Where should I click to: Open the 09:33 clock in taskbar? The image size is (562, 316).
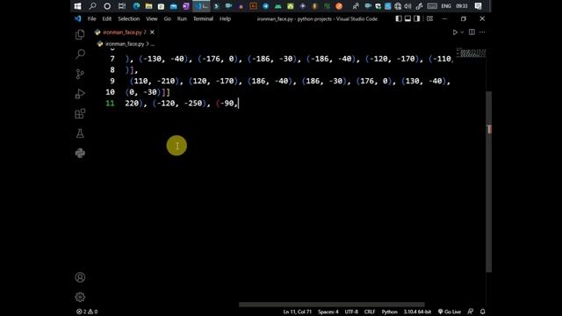(x=462, y=6)
